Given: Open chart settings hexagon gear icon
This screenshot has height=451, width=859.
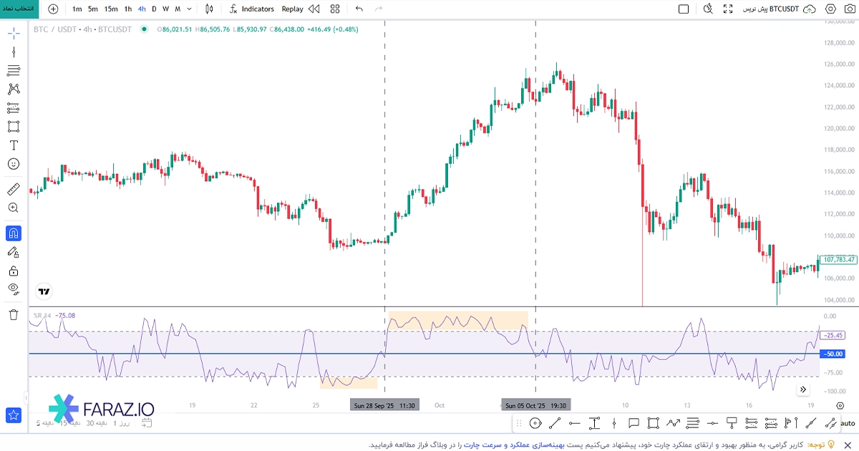Looking at the screenshot, I should [x=830, y=9].
